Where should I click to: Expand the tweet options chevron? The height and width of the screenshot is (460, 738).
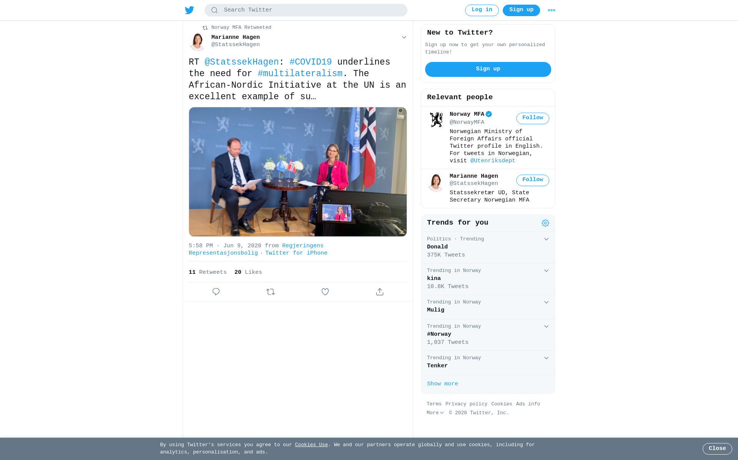[404, 37]
